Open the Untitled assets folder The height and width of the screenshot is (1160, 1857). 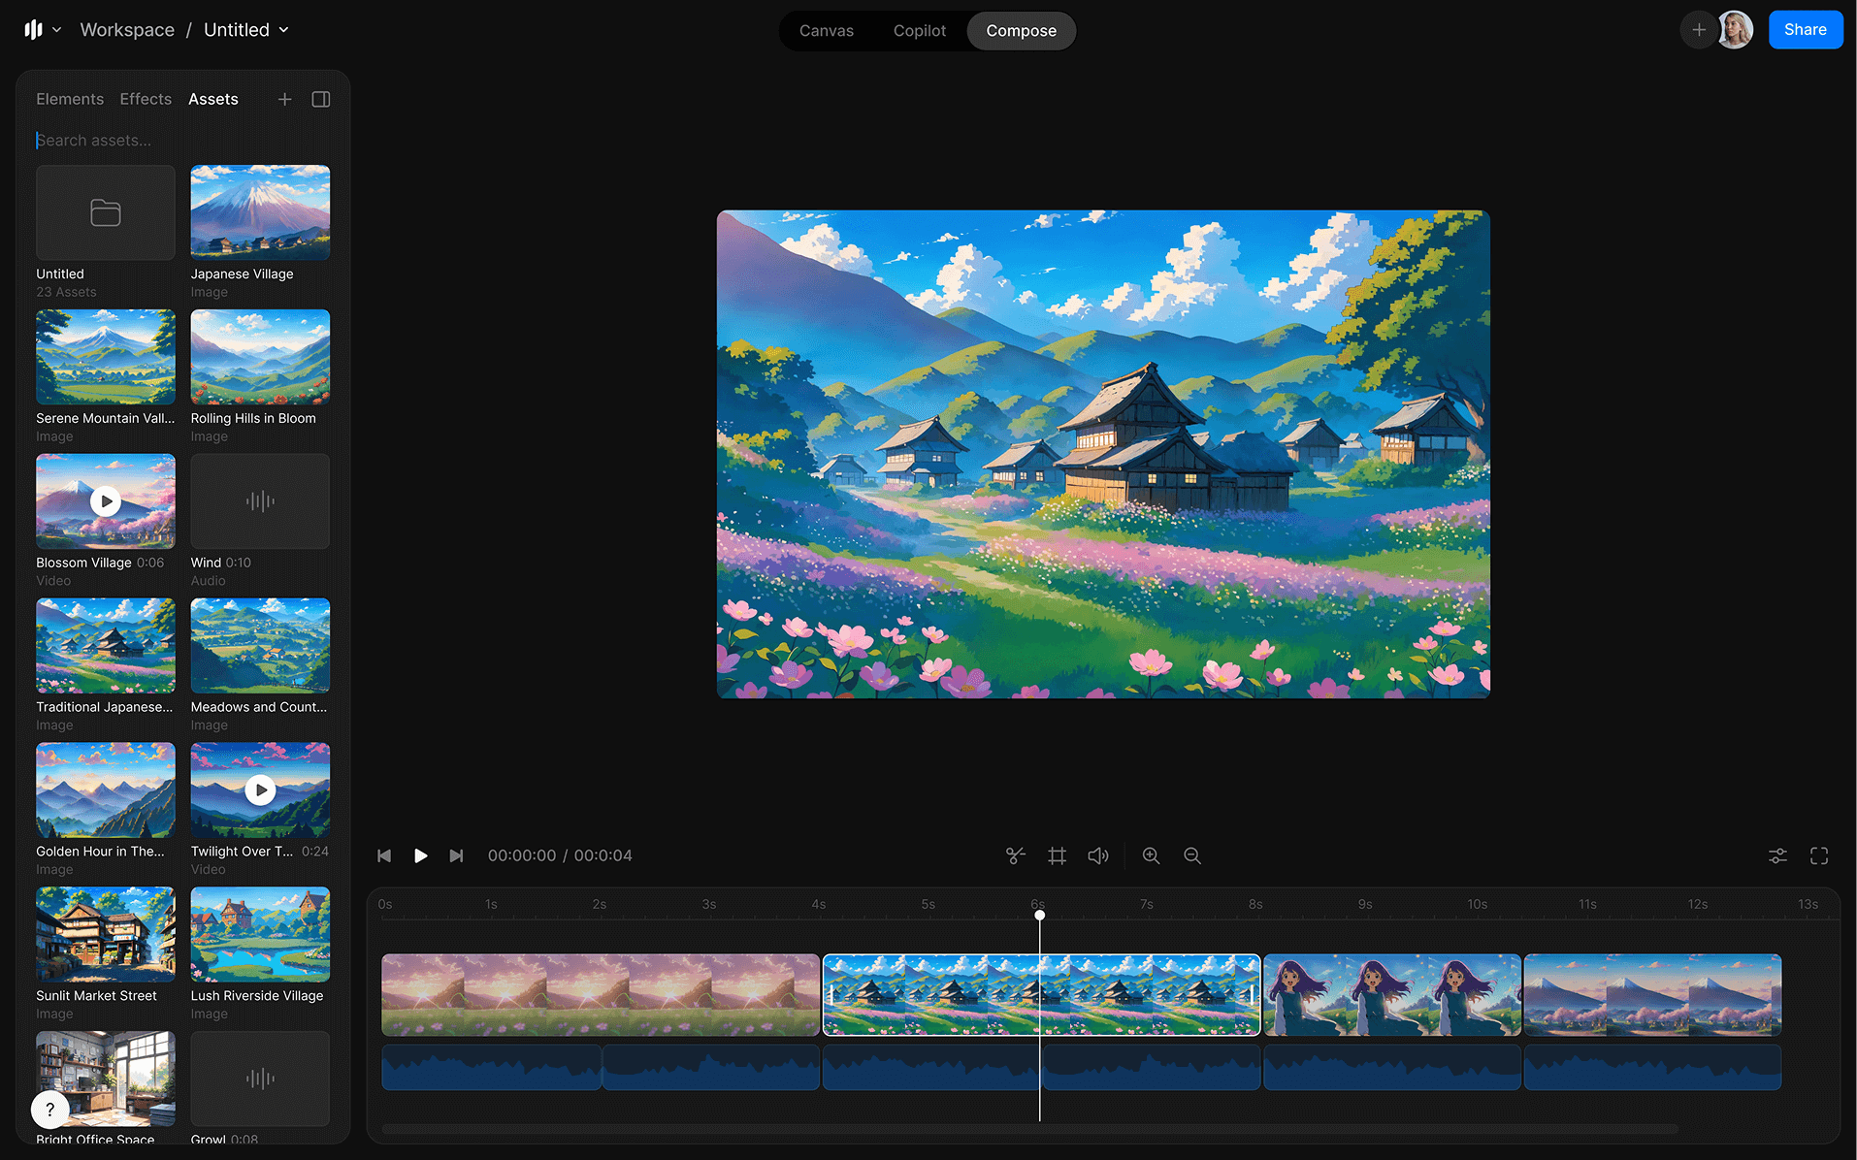tap(106, 212)
